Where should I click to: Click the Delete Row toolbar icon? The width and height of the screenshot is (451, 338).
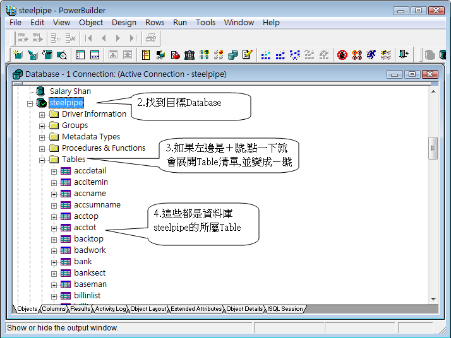pyautogui.click(x=71, y=38)
